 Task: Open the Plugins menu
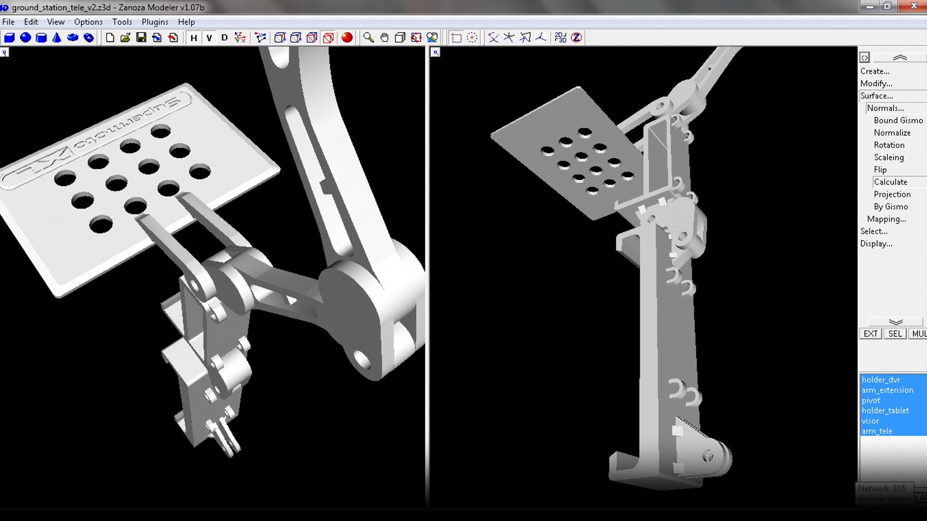[155, 22]
